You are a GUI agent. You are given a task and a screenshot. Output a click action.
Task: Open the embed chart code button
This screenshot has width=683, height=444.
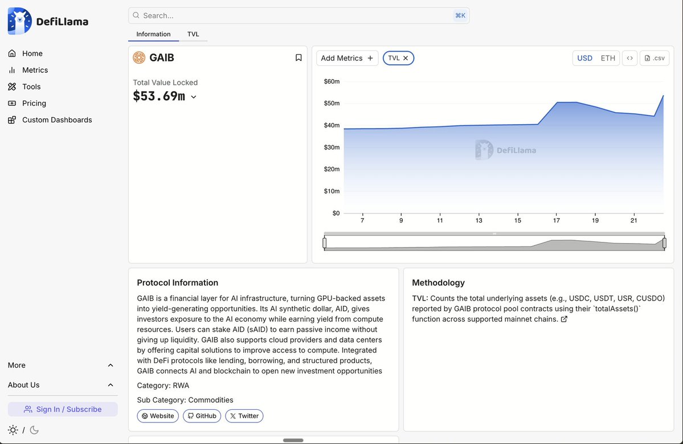tap(629, 58)
